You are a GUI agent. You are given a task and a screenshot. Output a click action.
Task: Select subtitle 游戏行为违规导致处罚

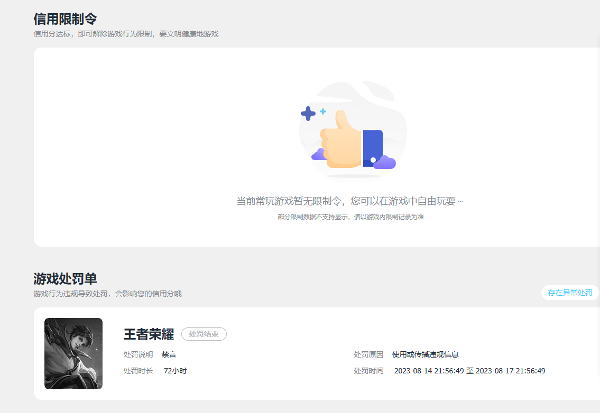pyautogui.click(x=71, y=294)
